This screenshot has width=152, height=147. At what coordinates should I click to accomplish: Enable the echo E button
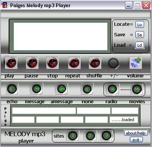point(12,89)
